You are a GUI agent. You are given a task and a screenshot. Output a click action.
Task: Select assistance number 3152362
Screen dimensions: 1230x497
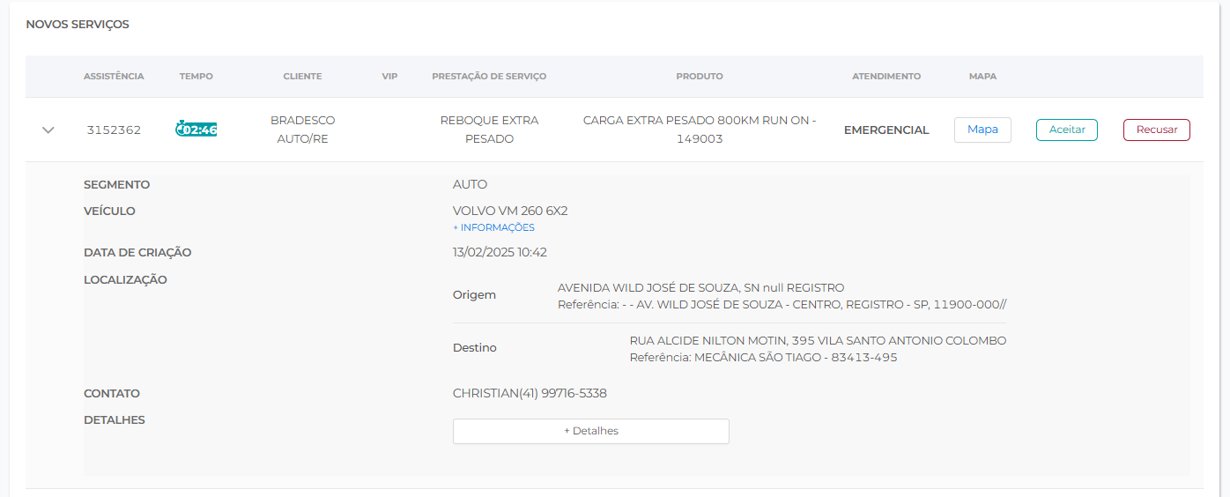[x=114, y=130]
